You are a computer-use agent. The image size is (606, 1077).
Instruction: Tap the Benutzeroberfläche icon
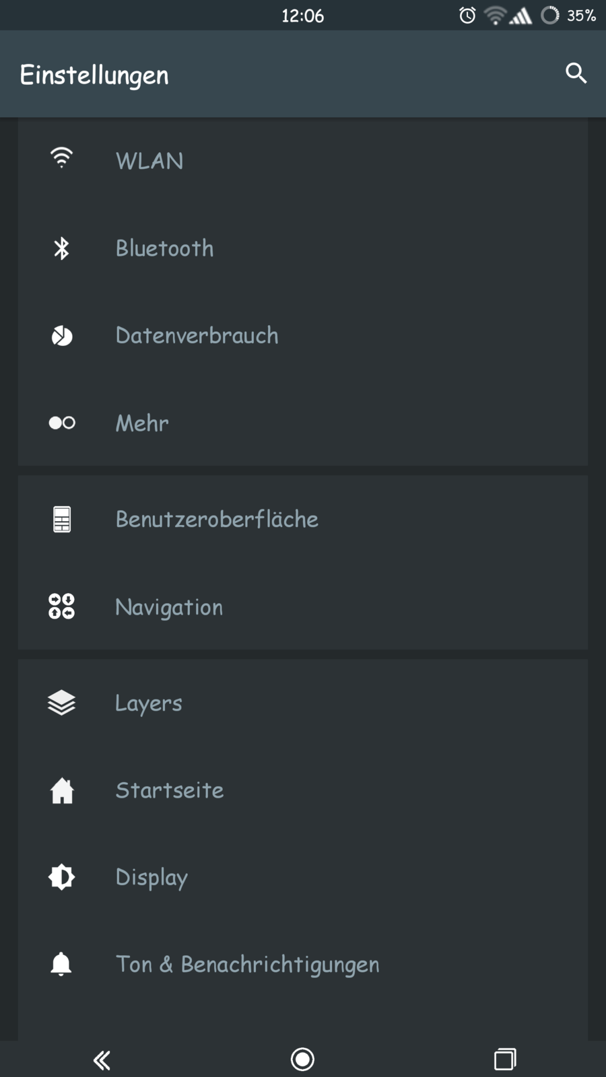pos(61,519)
